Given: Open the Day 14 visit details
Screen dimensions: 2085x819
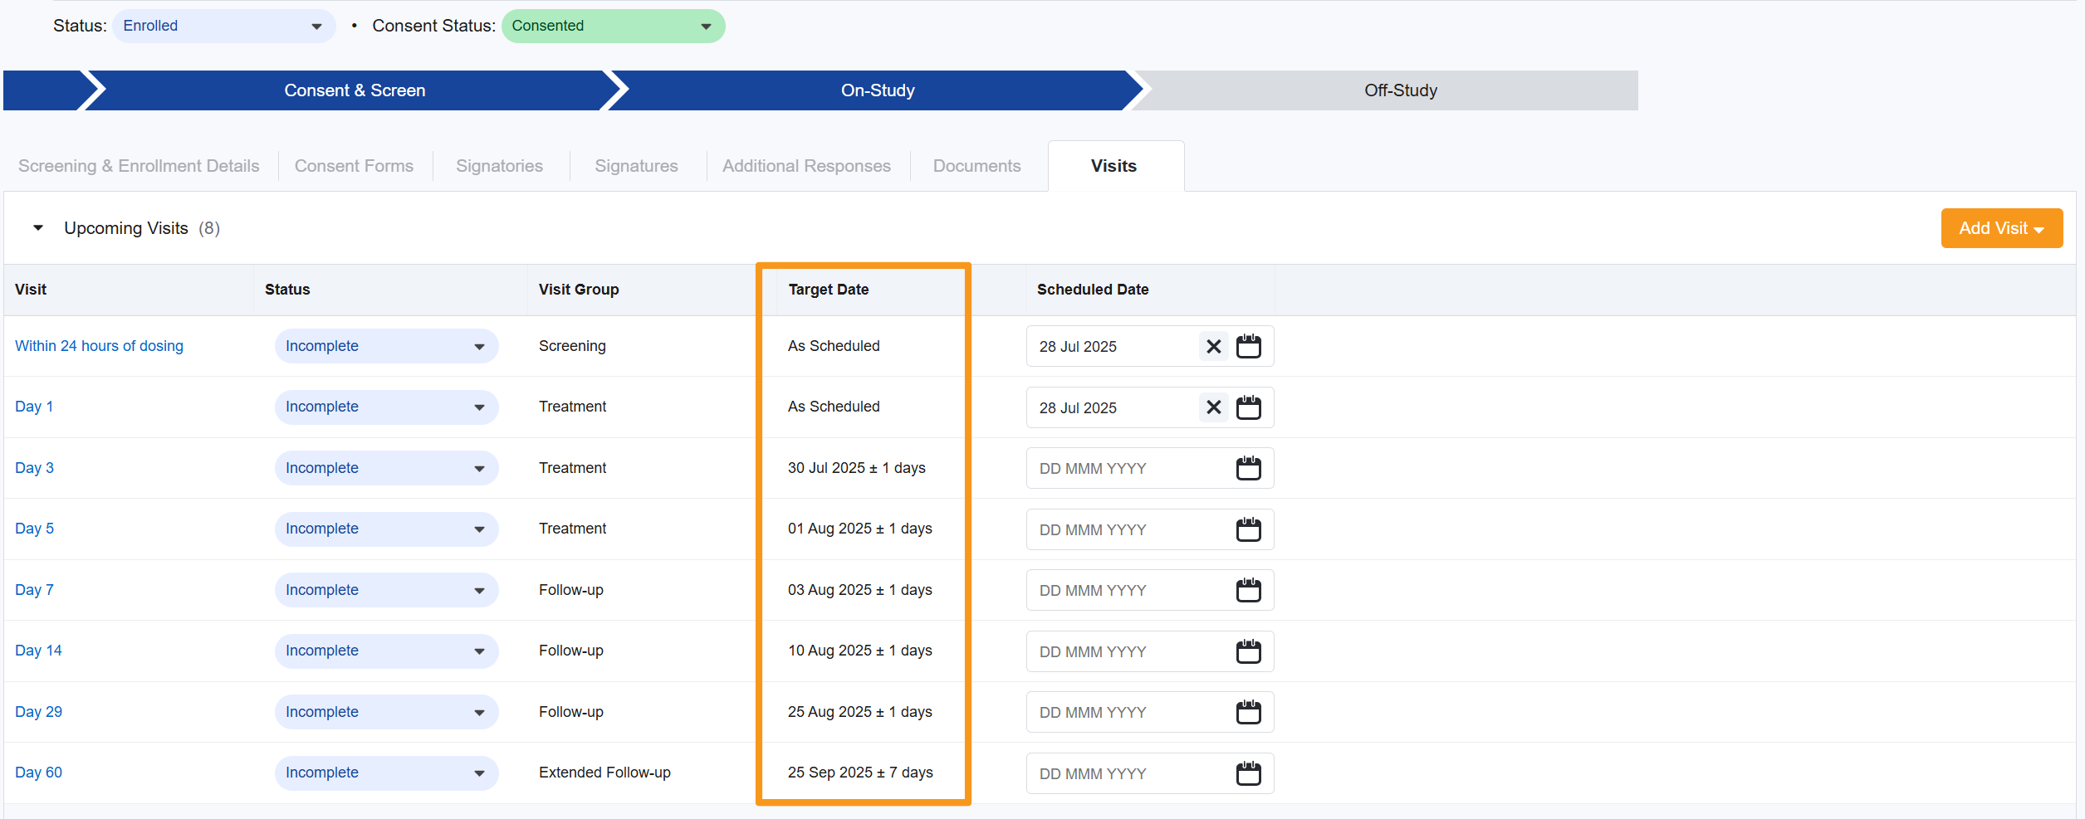Looking at the screenshot, I should (38, 651).
